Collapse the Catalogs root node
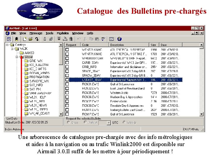Screen dimensions: 214x161 tap(7, 45)
